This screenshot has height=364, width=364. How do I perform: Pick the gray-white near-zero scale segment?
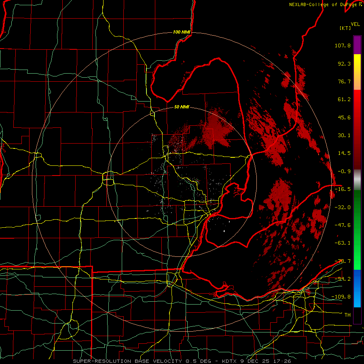point(357,180)
